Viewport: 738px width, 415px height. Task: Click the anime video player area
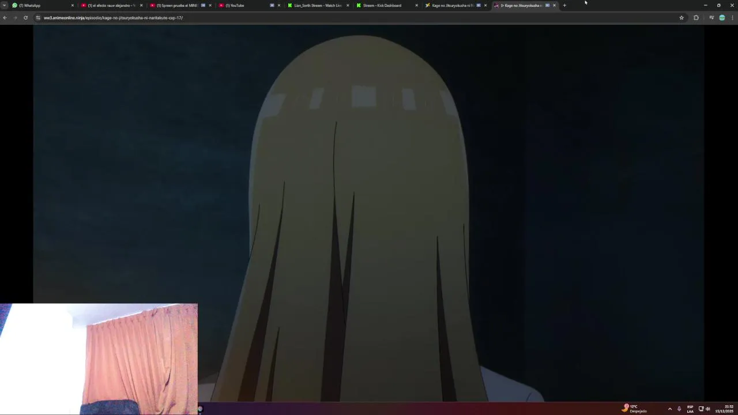pos(368,213)
